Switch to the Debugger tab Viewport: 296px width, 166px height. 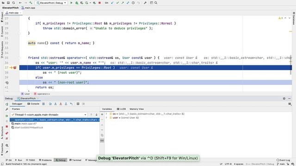(17, 104)
